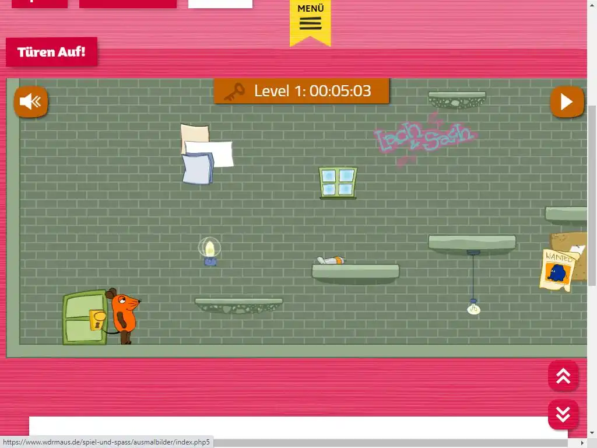Screen dimensions: 597x448
Task: Click the stack of paper sheets
Action: (207, 154)
